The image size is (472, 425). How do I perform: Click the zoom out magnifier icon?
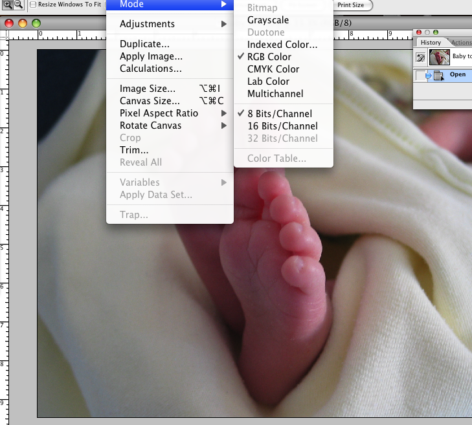tap(18, 5)
